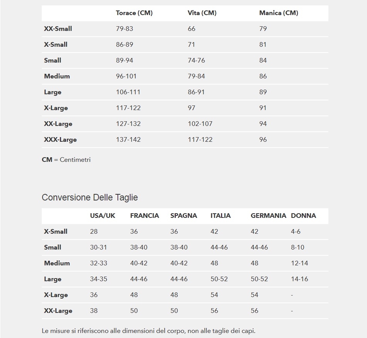
Task: Click the Manica value in XX-Small row
Action: tap(263, 29)
